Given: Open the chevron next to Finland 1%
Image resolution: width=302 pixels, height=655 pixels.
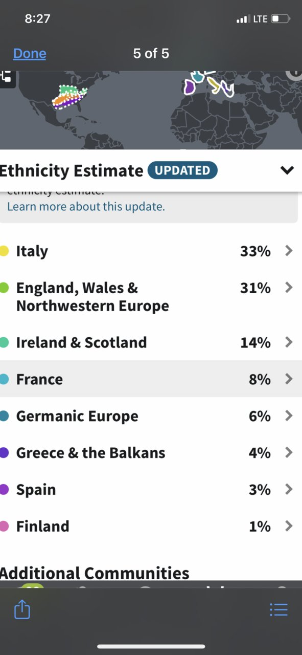Looking at the screenshot, I should click(x=289, y=526).
